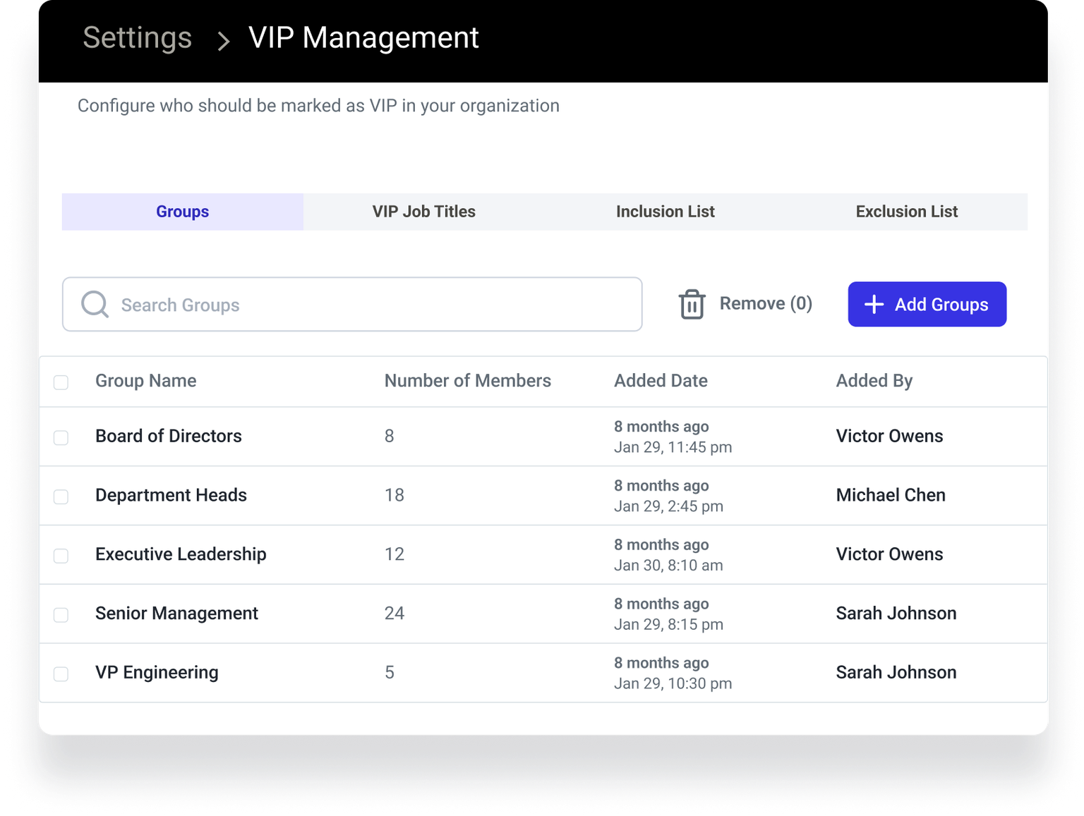1084x816 pixels.
Task: Sort by Added Date column header
Action: (660, 381)
